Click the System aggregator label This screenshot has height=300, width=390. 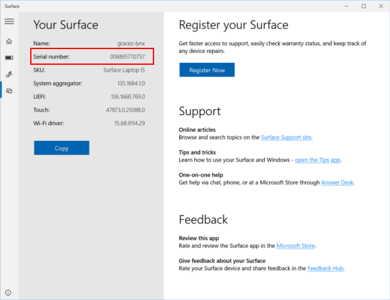[x=58, y=84]
